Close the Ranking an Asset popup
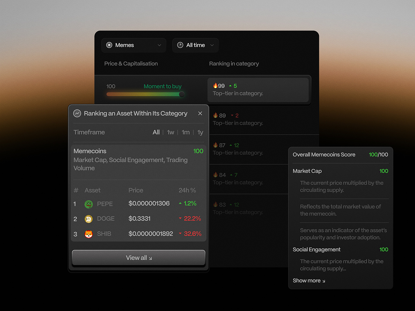This screenshot has height=311, width=415. click(200, 113)
